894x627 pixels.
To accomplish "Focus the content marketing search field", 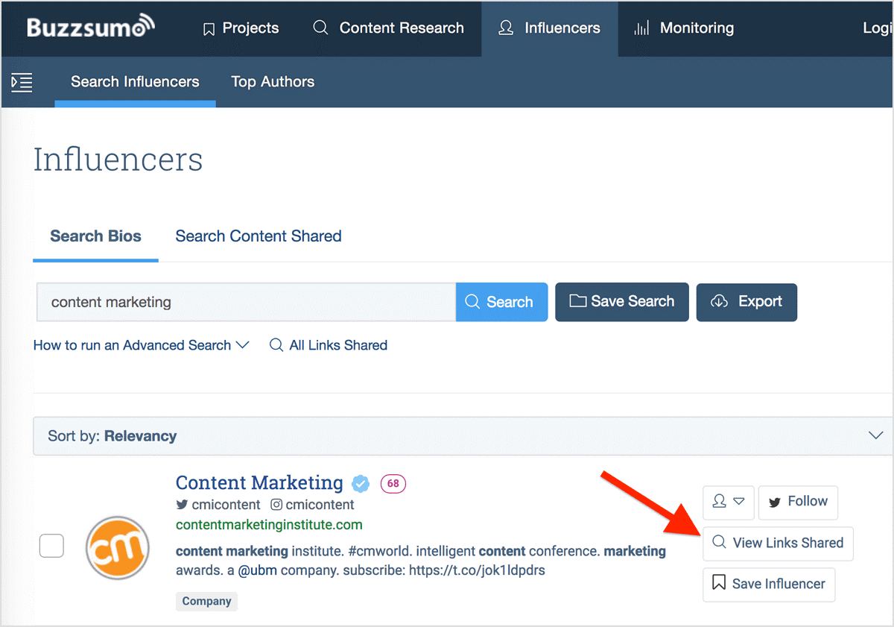I will [x=246, y=302].
